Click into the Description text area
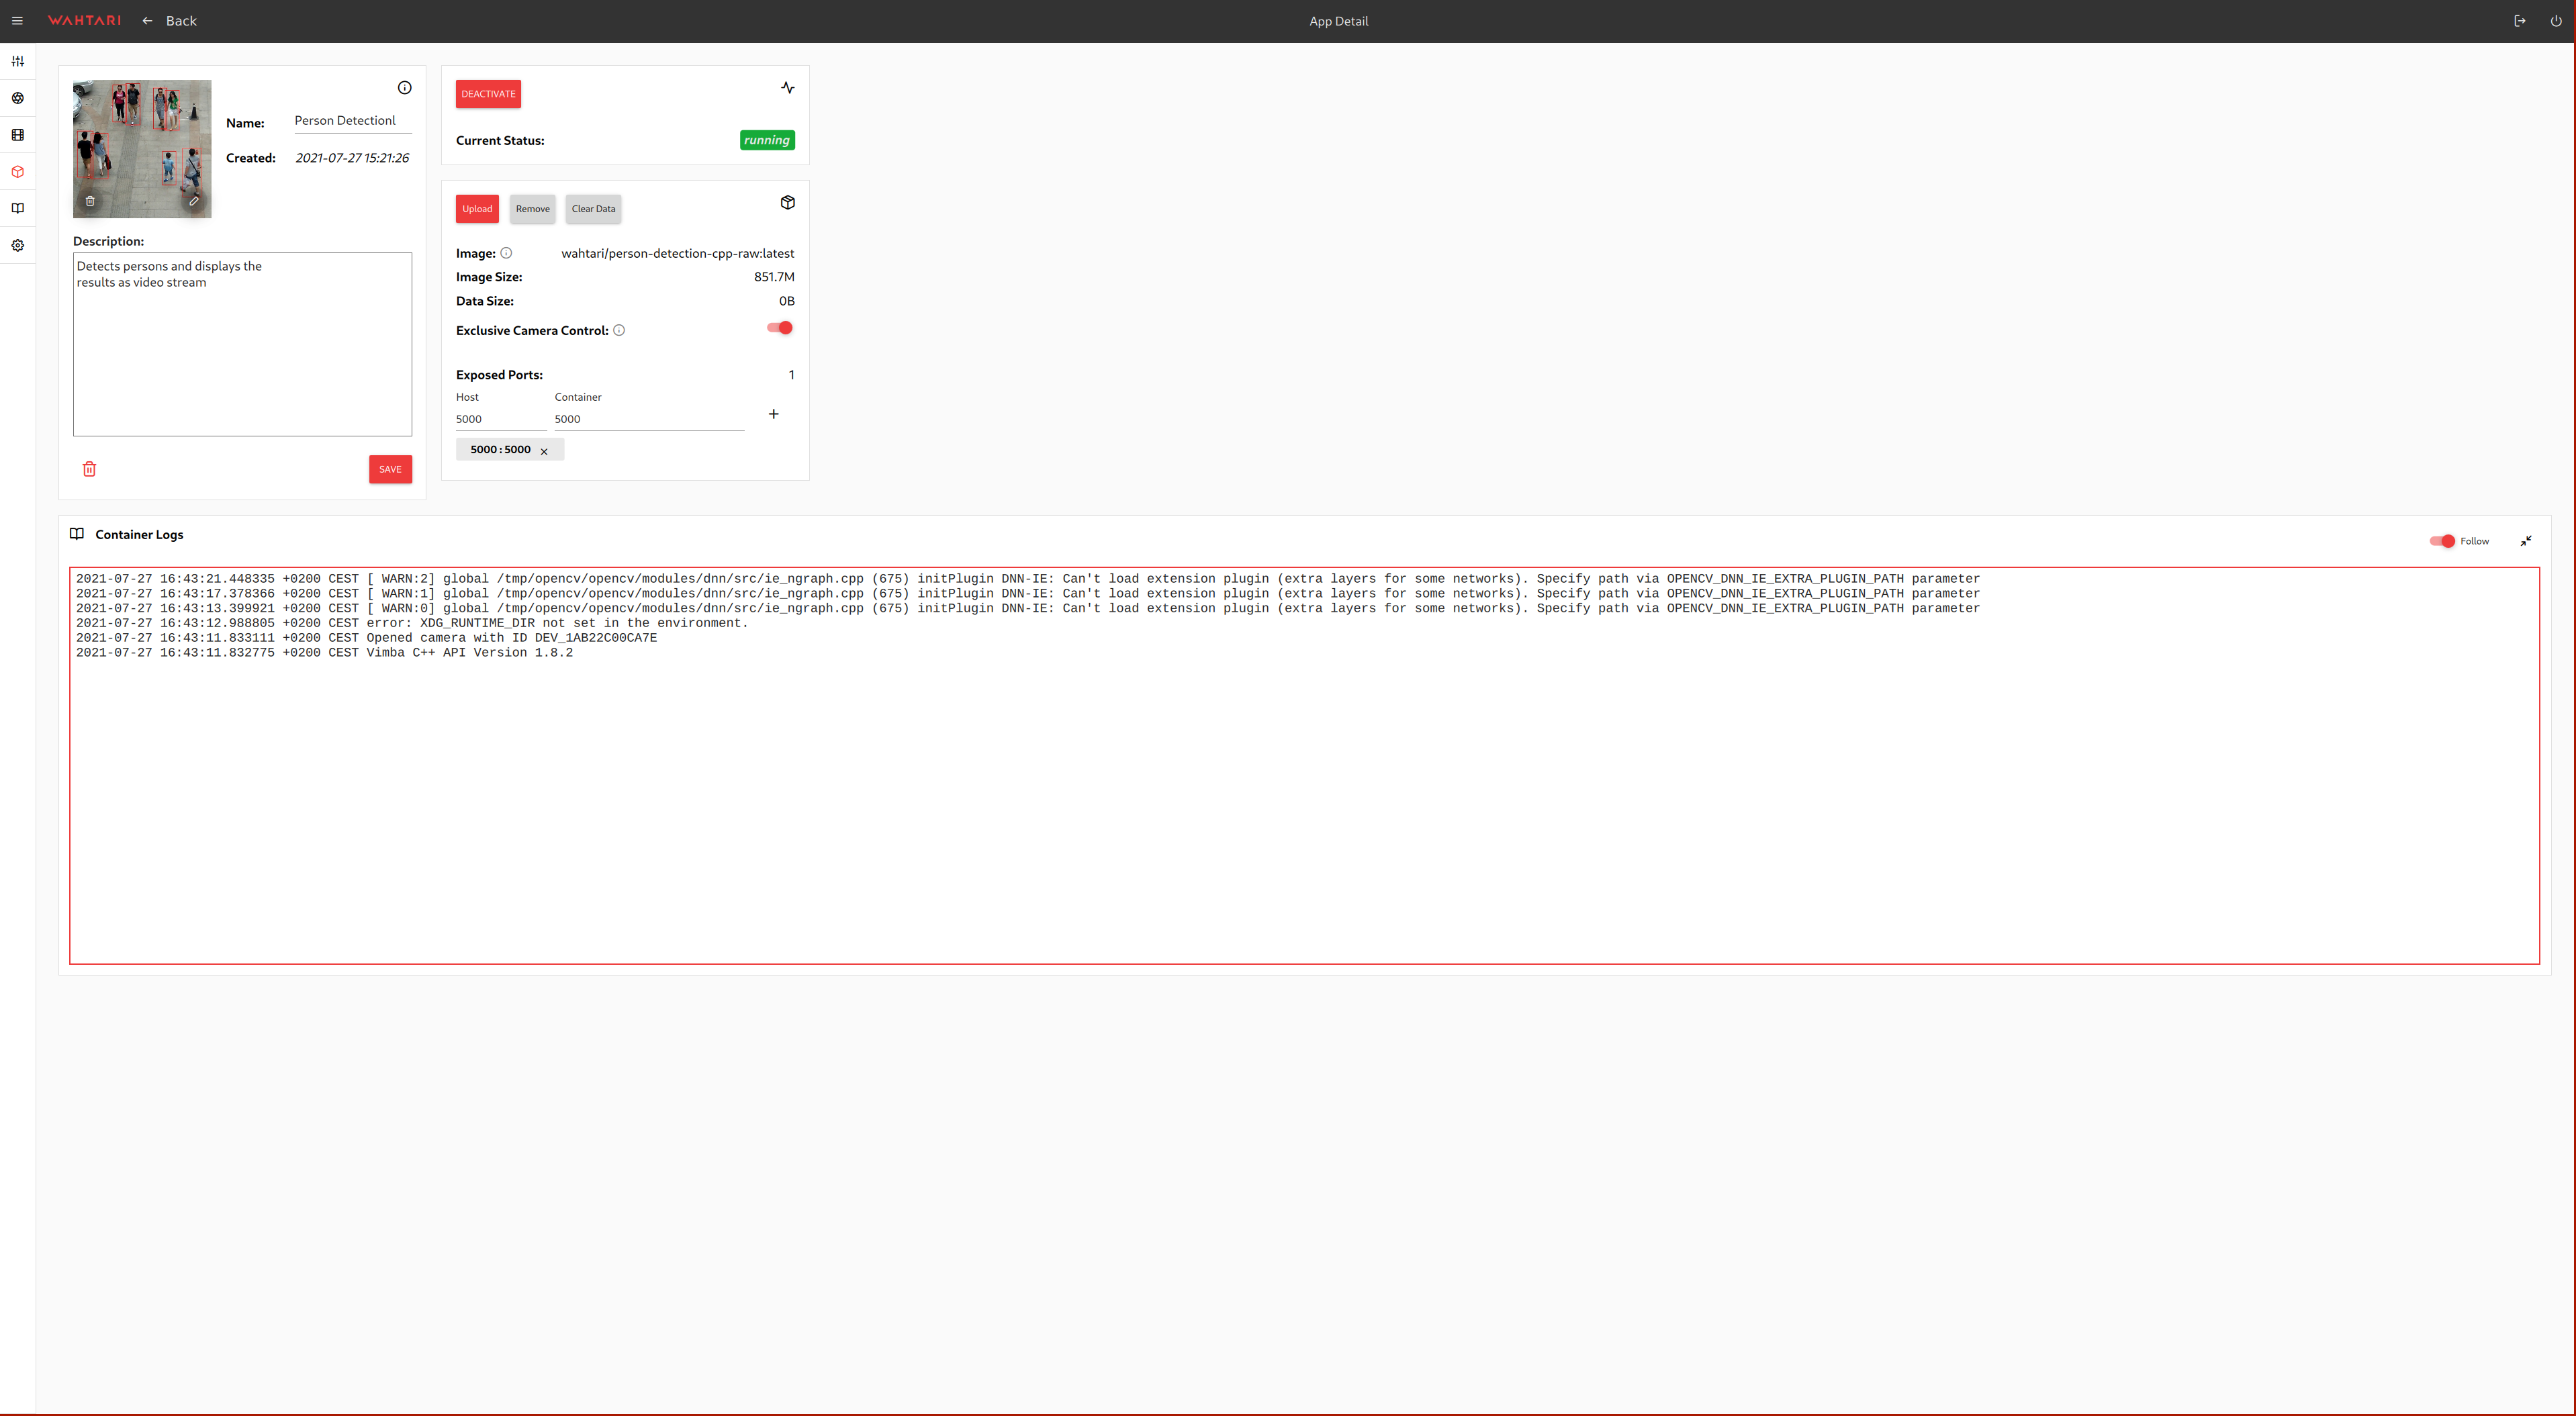The height and width of the screenshot is (1416, 2576). 242,344
